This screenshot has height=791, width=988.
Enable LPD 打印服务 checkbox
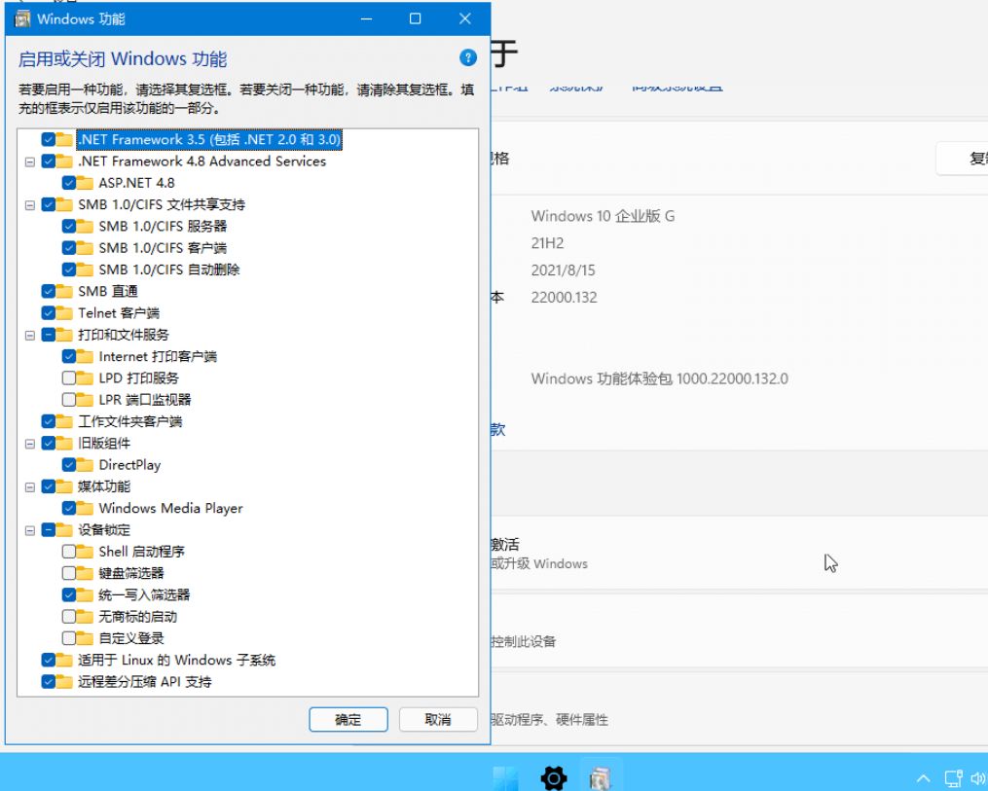[69, 378]
